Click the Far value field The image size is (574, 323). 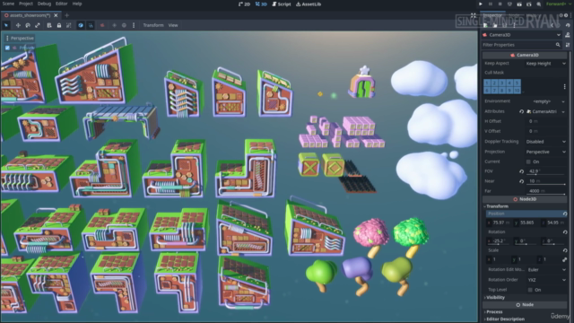click(x=546, y=191)
